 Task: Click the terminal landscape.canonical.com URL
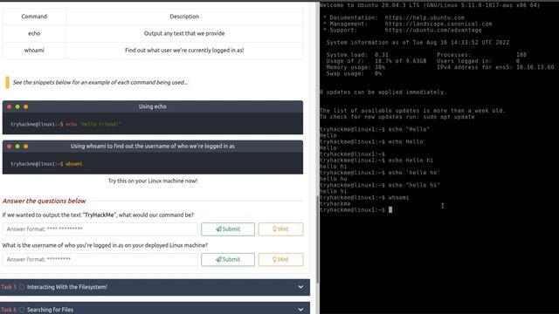pos(438,24)
